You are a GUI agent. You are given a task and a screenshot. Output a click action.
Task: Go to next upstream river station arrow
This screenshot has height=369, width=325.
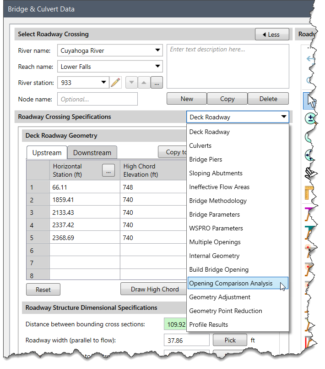(x=144, y=83)
